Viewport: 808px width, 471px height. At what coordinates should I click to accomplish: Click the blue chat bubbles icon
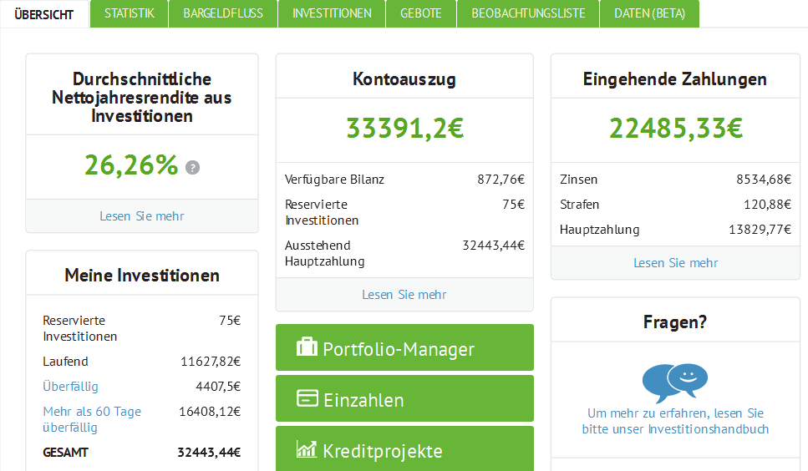pyautogui.click(x=675, y=382)
